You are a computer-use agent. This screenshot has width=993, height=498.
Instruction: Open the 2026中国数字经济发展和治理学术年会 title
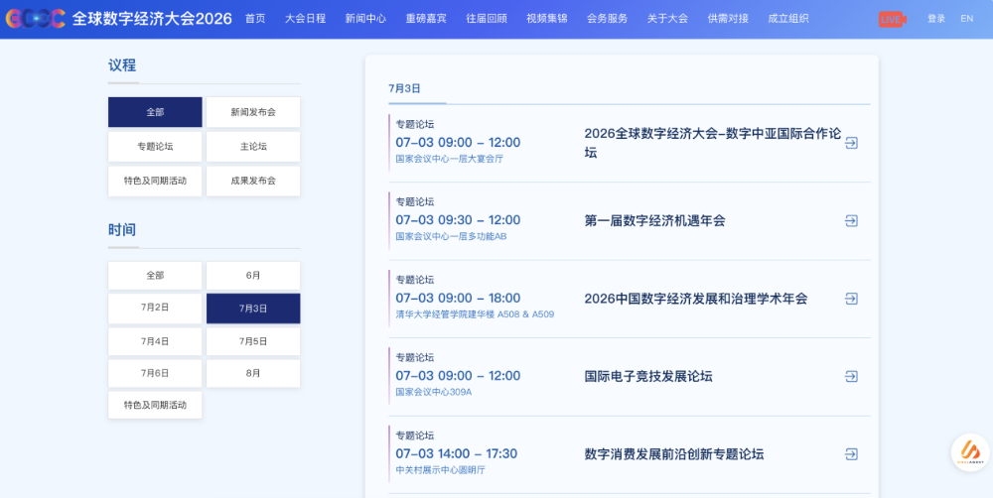(x=695, y=299)
